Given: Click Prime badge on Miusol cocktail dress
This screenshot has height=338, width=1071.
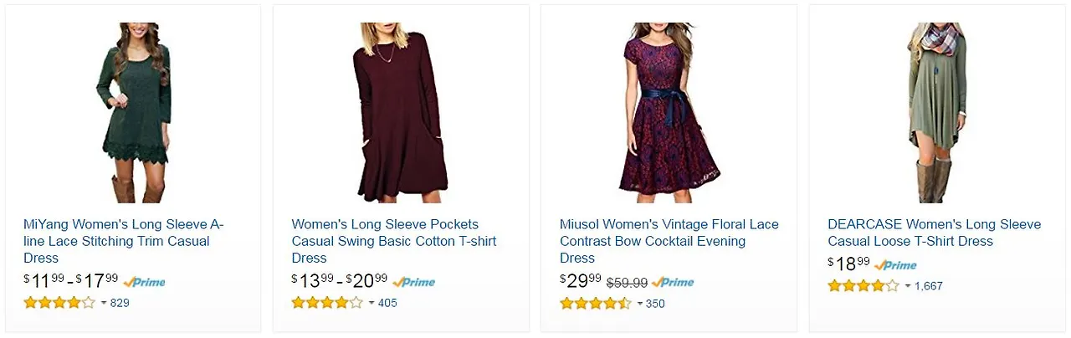Looking at the screenshot, I should click(x=673, y=282).
